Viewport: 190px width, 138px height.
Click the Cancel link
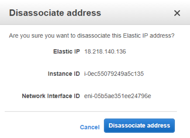pos(90,127)
